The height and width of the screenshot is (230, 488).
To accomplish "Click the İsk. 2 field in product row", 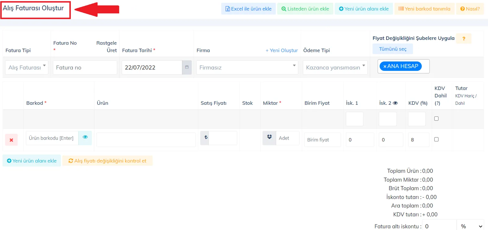I will [x=391, y=140].
